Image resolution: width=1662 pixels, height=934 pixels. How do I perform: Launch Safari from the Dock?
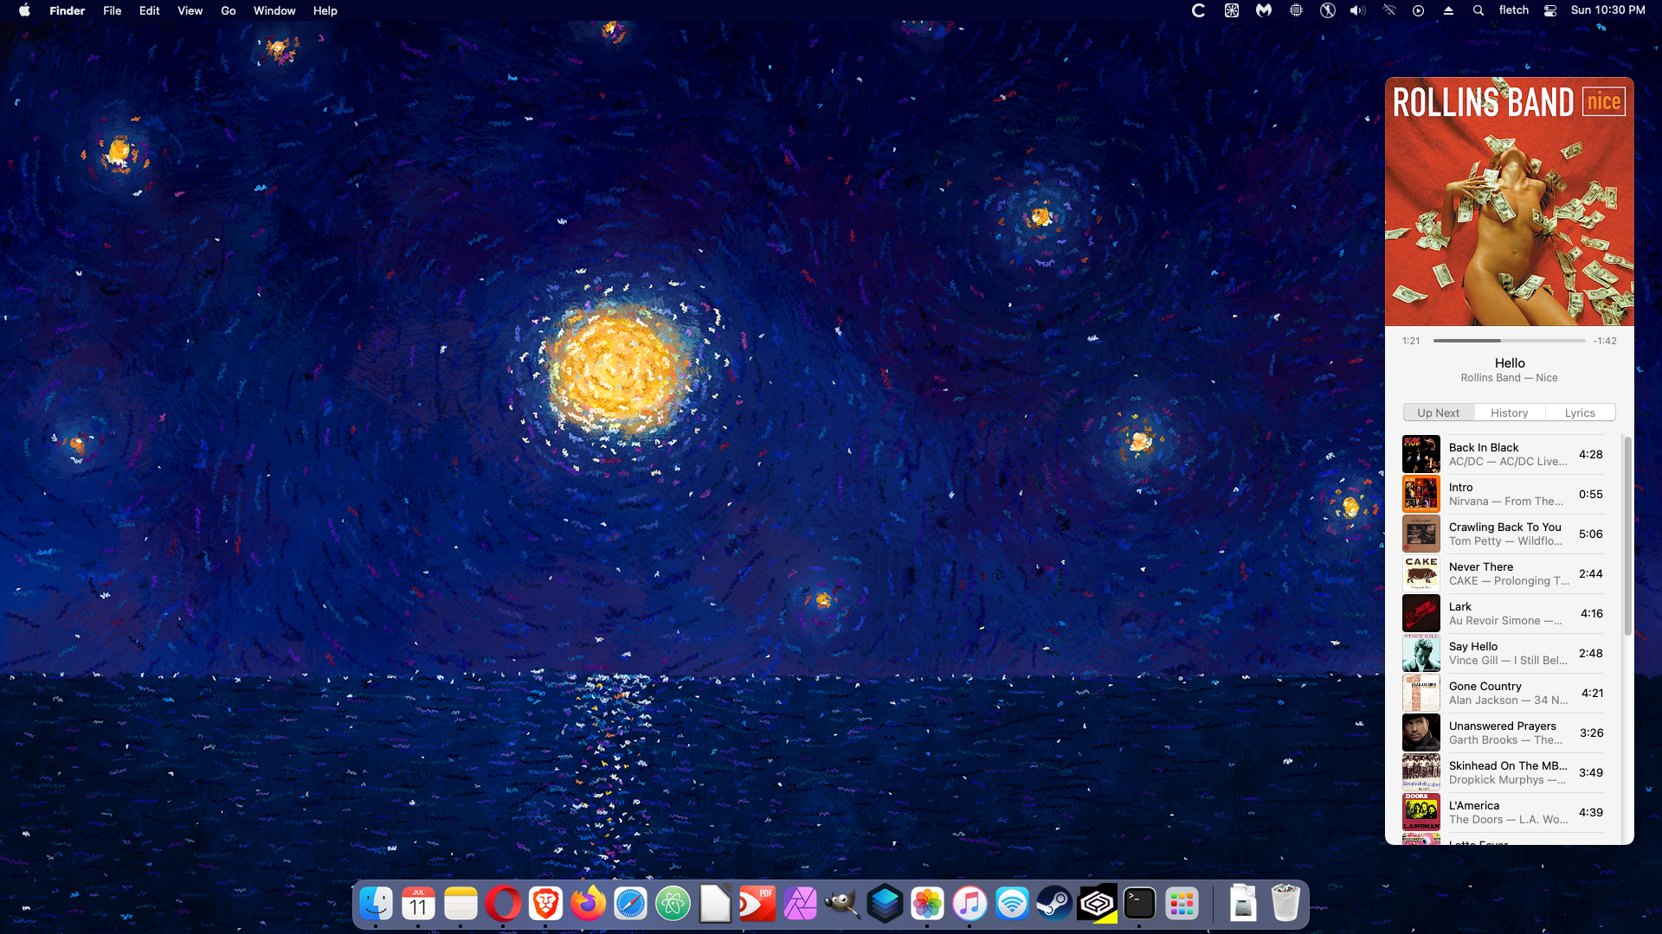click(x=630, y=904)
